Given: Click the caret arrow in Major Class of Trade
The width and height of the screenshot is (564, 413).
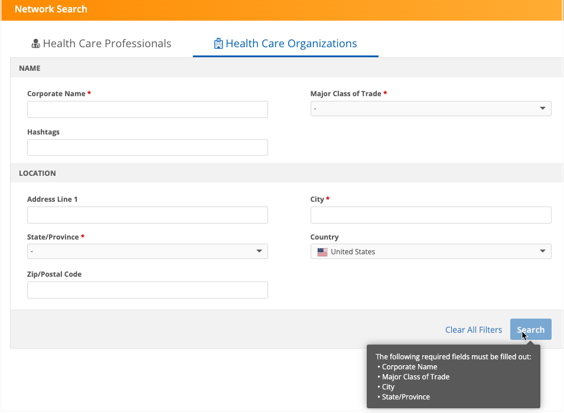Looking at the screenshot, I should pos(542,109).
